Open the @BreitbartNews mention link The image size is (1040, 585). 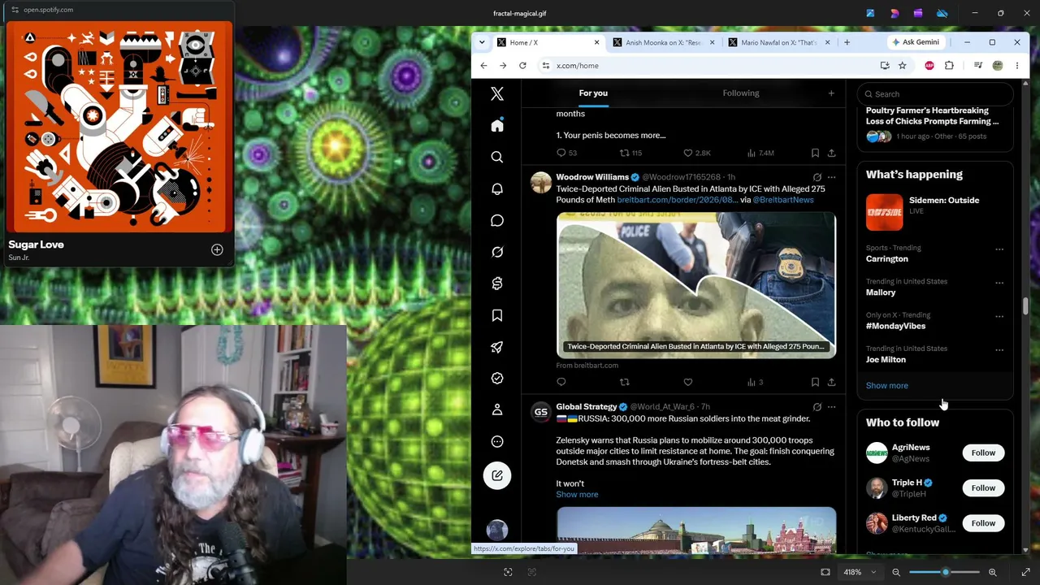pos(783,200)
